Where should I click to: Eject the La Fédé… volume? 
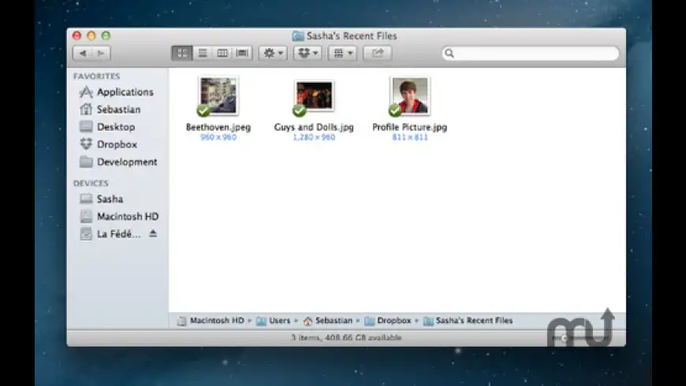[153, 234]
